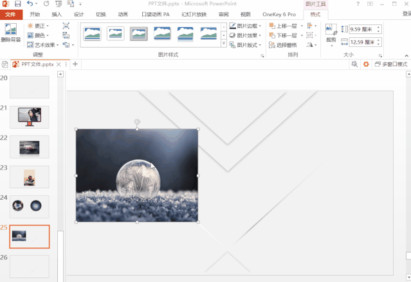Click the Compress Pictures icon
Viewport: 411px width, 282px height.
pyautogui.click(x=66, y=26)
